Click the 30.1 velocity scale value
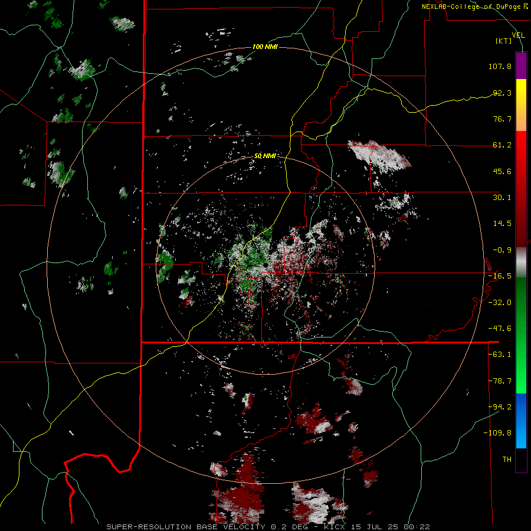The image size is (531, 531). pyautogui.click(x=502, y=198)
